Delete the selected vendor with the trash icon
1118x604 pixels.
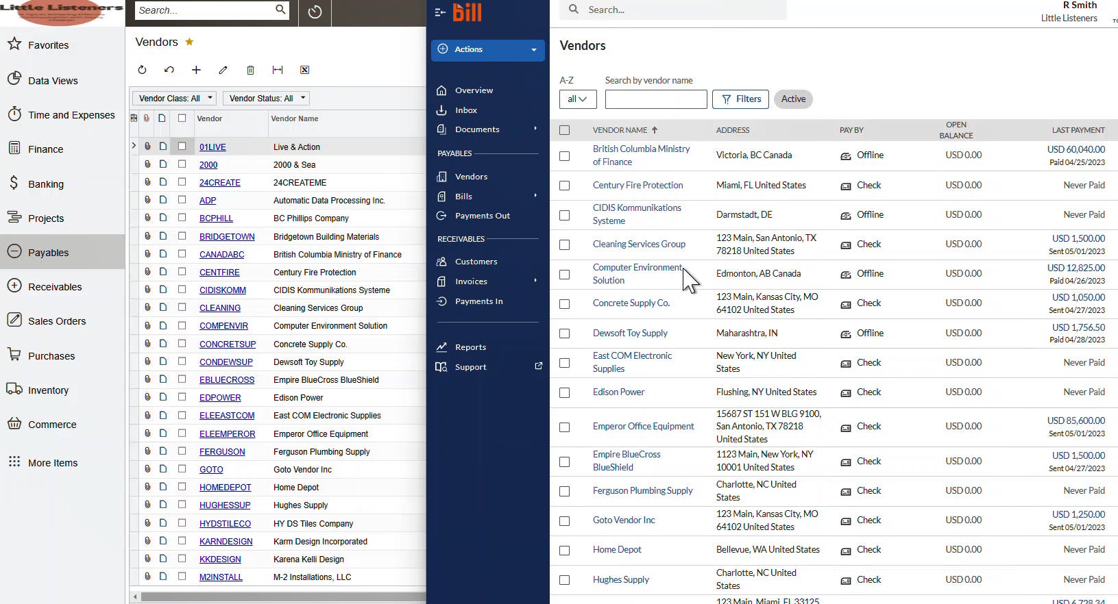point(250,70)
